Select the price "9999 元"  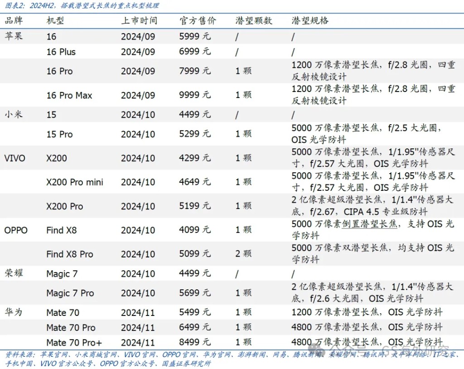click(195, 95)
